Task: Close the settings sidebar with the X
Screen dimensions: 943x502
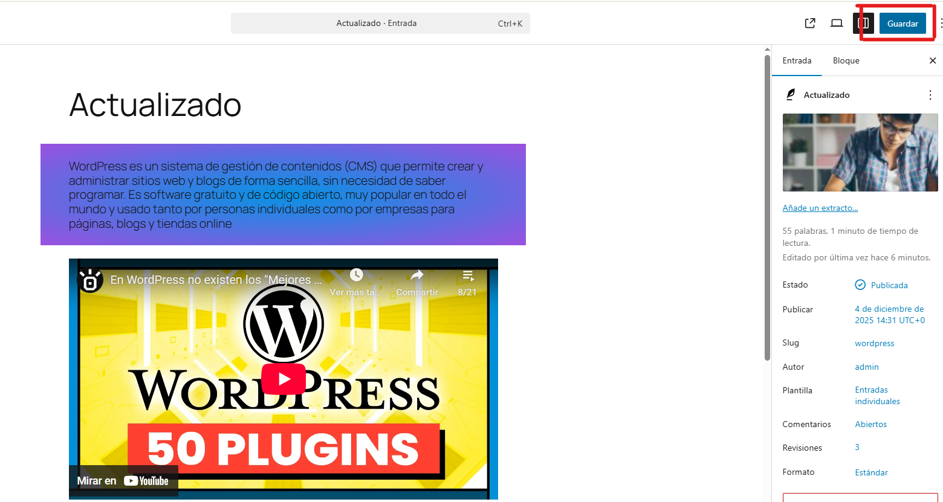Action: click(932, 60)
